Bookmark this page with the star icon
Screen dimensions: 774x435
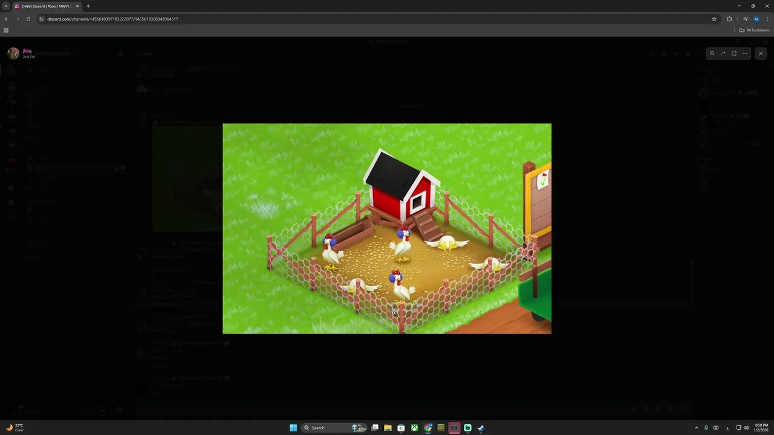(x=714, y=19)
